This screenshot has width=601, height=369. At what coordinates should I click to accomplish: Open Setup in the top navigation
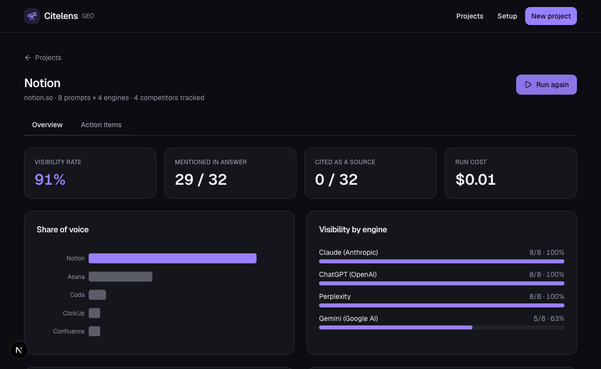click(507, 16)
